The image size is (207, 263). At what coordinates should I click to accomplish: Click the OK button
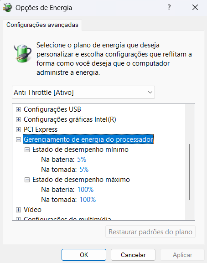84,255
